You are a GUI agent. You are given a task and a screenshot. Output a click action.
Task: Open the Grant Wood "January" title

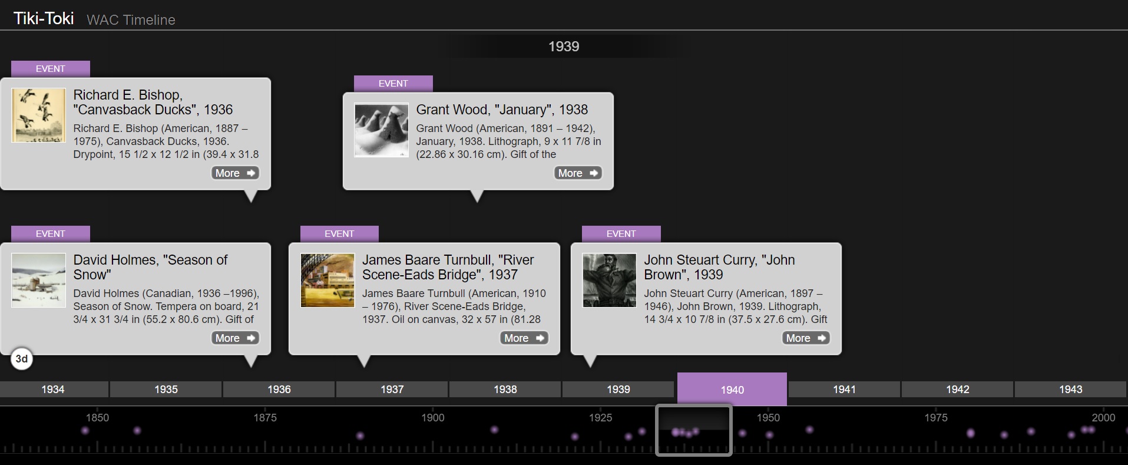click(x=502, y=110)
